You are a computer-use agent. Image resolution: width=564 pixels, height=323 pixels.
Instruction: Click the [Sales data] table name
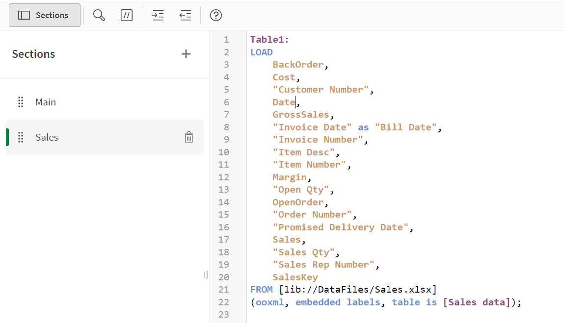[x=477, y=302]
